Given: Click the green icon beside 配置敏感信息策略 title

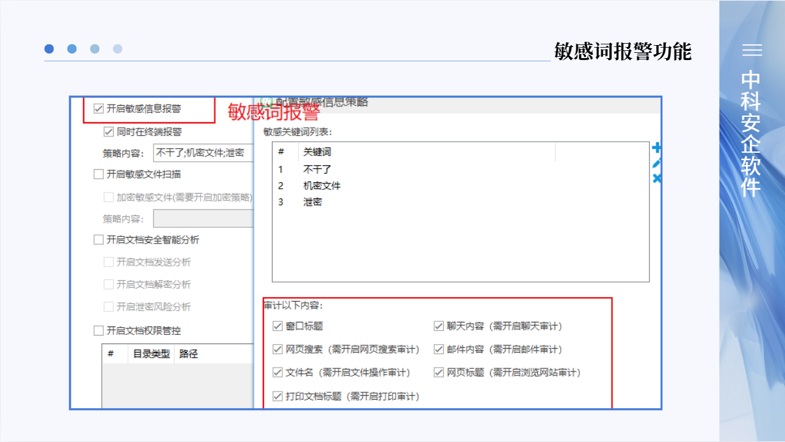Looking at the screenshot, I should [265, 103].
